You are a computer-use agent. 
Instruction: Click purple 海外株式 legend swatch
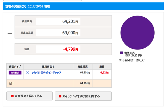(x=122, y=53)
